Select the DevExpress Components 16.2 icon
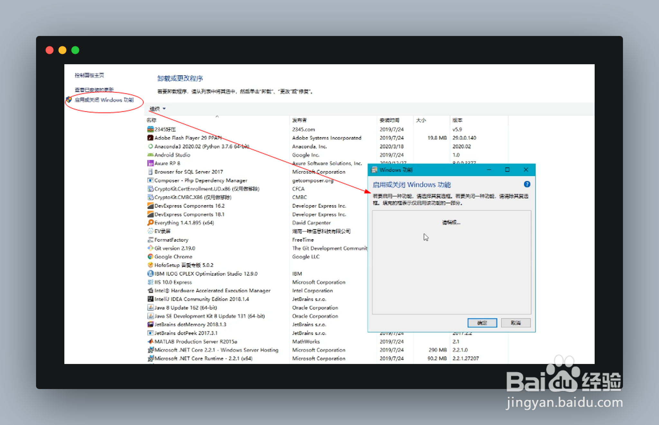 click(x=150, y=206)
